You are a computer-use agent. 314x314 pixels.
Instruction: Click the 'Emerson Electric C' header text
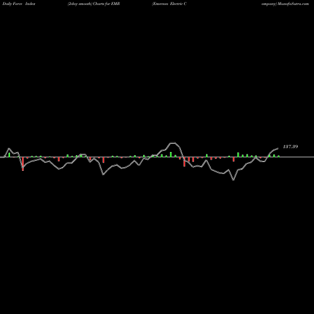(x=170, y=4)
